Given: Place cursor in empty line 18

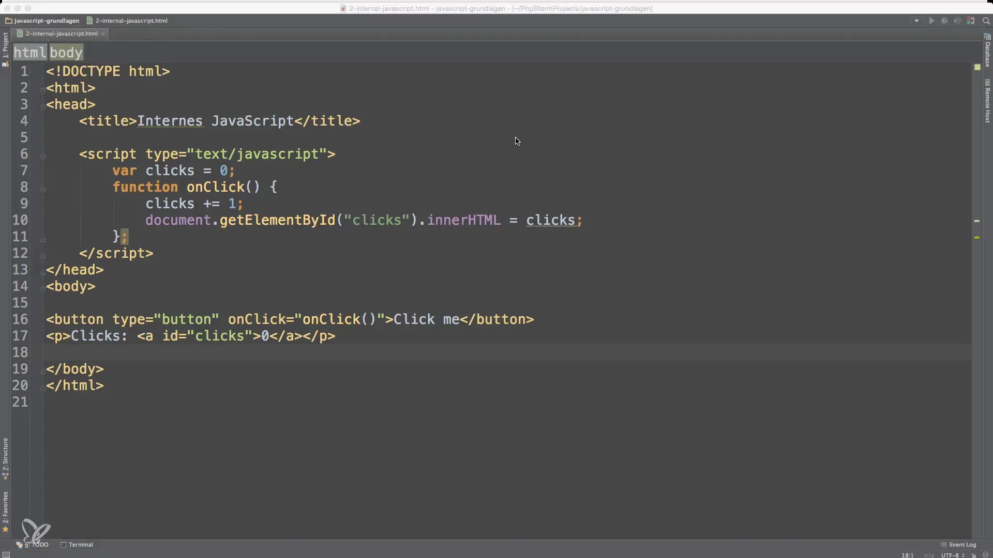Looking at the screenshot, I should point(507,352).
